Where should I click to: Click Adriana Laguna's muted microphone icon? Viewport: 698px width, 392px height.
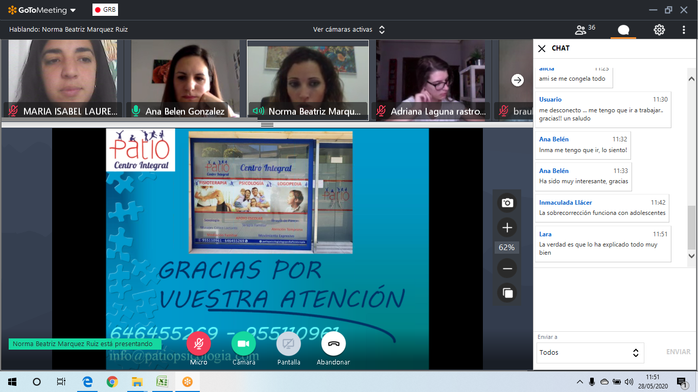[x=381, y=111]
